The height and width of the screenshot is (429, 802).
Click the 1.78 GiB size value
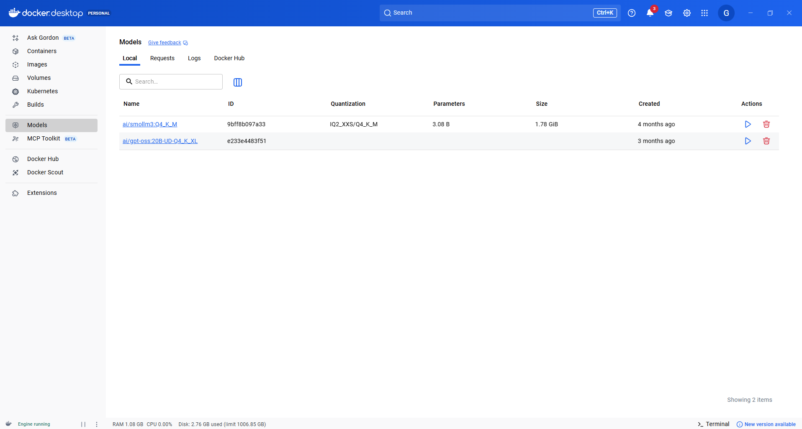[x=547, y=124]
